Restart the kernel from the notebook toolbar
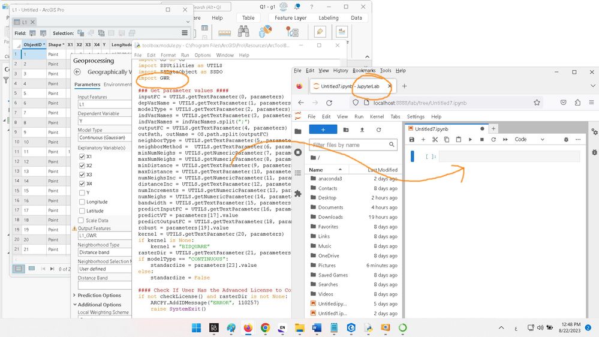Image resolution: width=599 pixels, height=337 pixels. click(x=493, y=139)
